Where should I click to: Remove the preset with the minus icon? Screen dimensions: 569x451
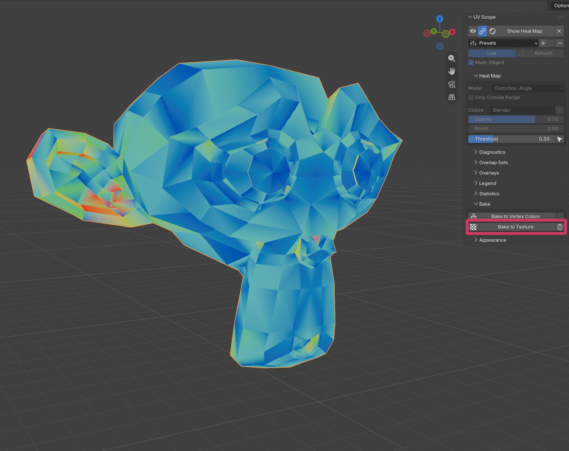560,43
